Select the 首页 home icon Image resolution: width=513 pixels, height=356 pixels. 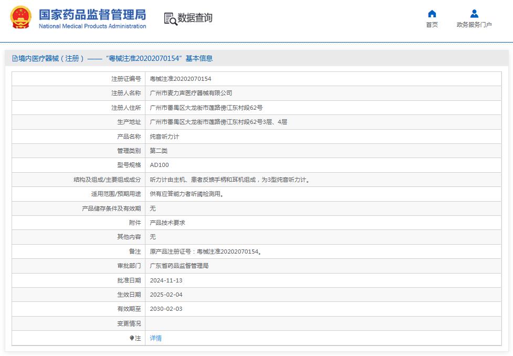(x=432, y=13)
